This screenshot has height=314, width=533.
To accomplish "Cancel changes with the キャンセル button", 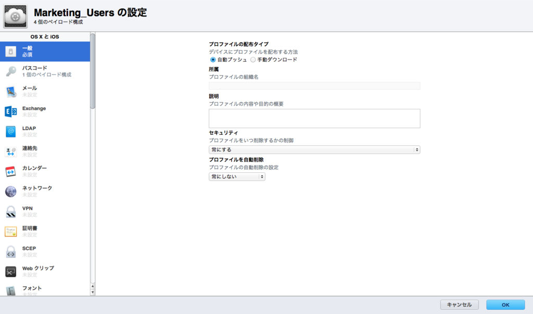I will pyautogui.click(x=459, y=305).
